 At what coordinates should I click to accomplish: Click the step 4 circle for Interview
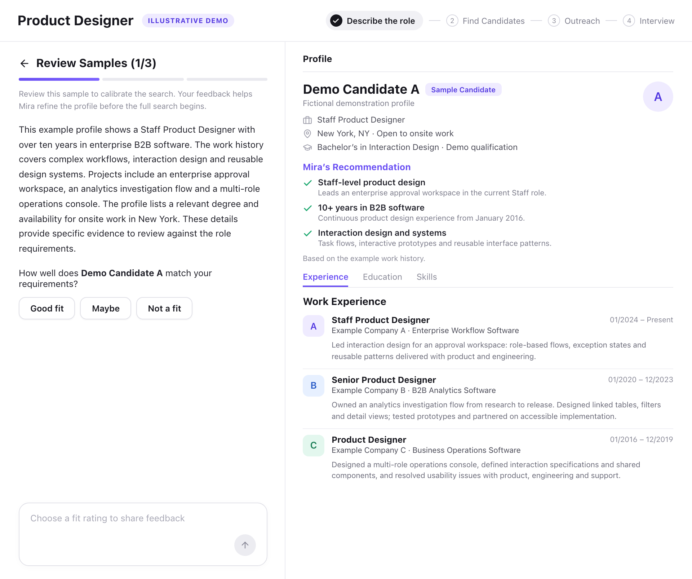point(629,21)
